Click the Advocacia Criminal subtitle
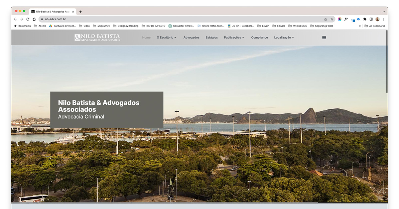Image resolution: width=399 pixels, height=209 pixels. (x=81, y=117)
